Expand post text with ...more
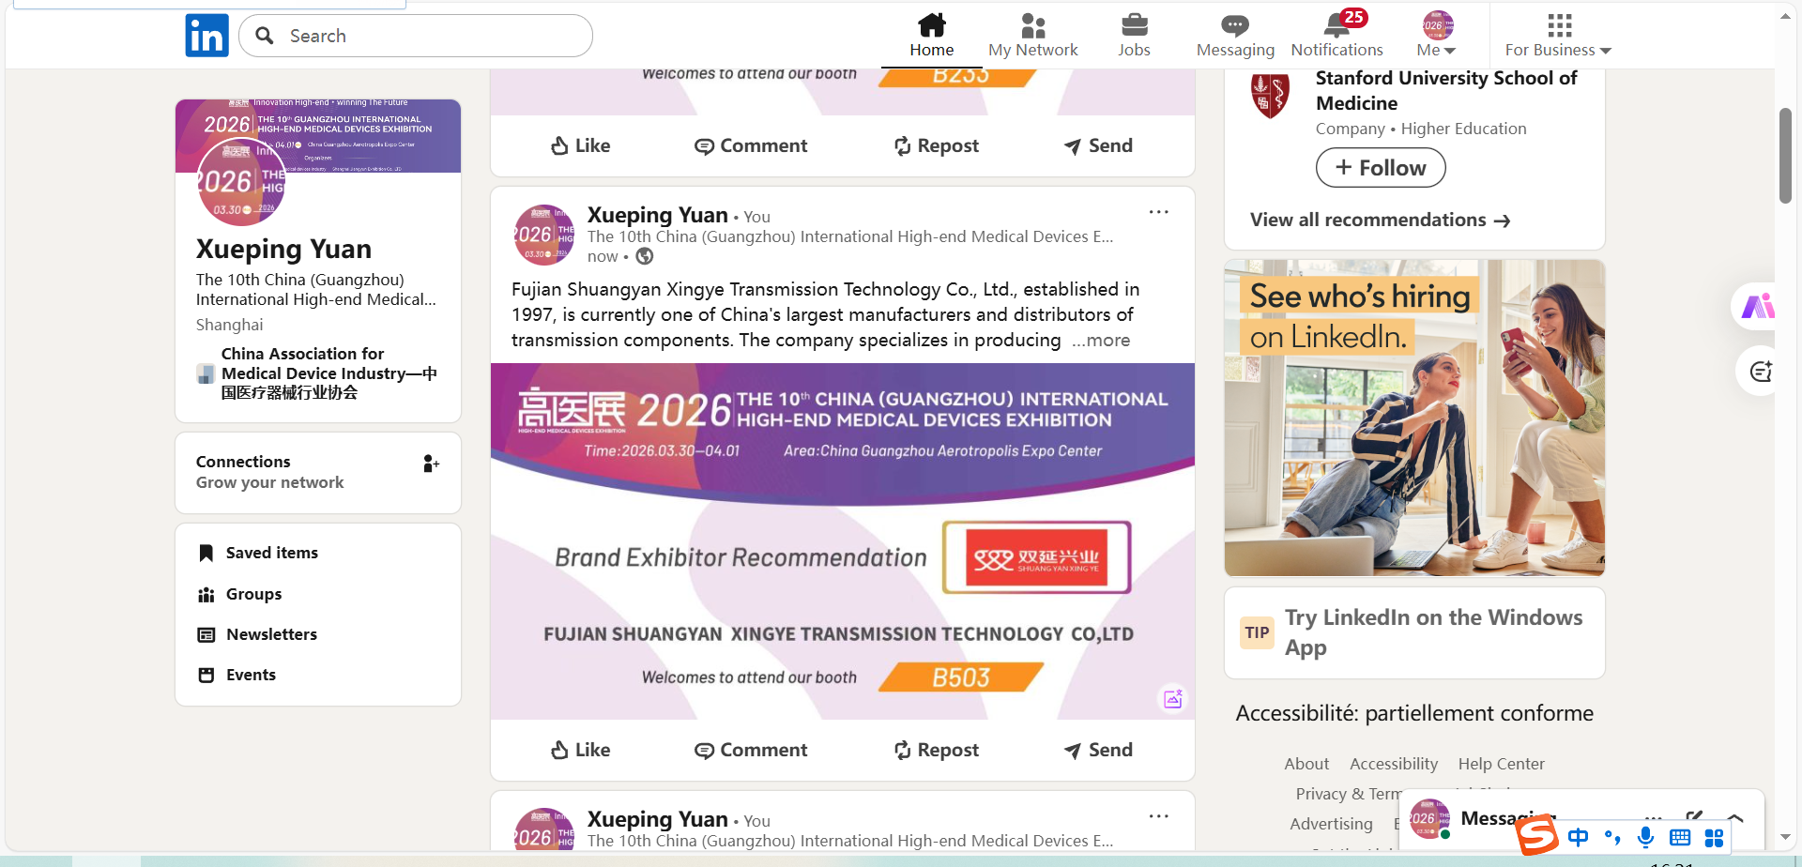Viewport: 1802px width, 867px height. [1101, 341]
